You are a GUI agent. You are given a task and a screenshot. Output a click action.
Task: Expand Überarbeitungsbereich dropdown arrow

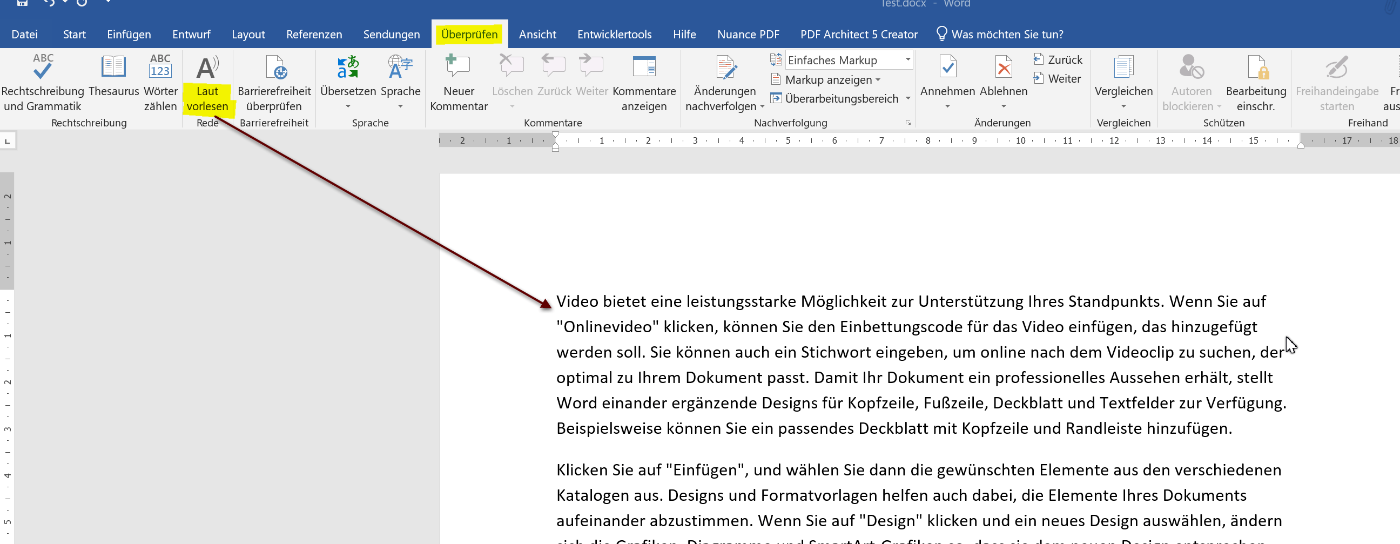pos(907,98)
